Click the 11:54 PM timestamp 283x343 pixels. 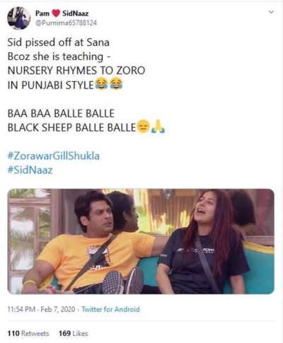pos(21,309)
